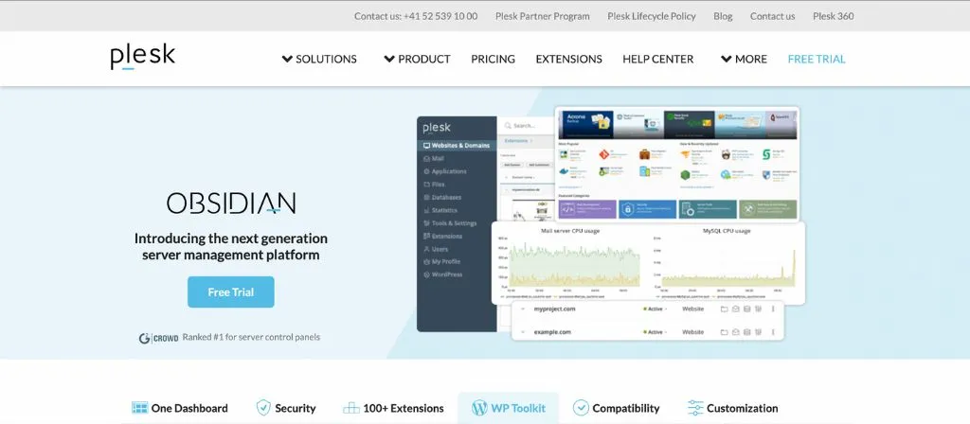
Task: Expand the Product dropdown menu
Action: point(417,59)
